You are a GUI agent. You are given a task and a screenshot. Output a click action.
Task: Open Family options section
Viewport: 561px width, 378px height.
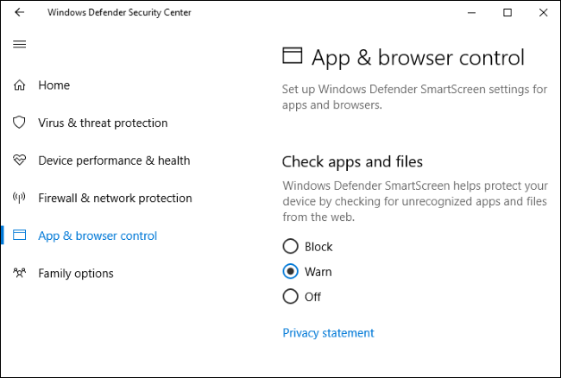[x=75, y=274]
